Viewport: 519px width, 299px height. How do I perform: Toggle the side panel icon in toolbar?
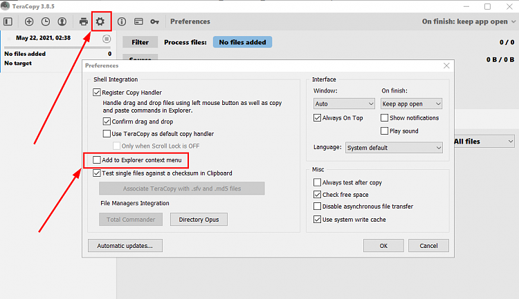click(8, 21)
